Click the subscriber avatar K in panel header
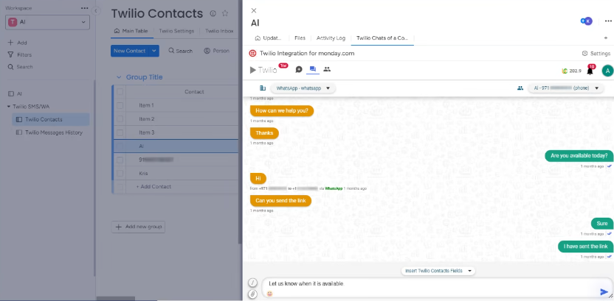Screen dimensions: 614x301 587,21
